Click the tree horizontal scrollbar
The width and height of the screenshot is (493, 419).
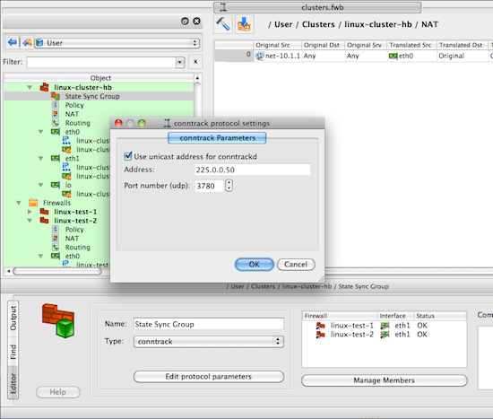click(x=56, y=271)
